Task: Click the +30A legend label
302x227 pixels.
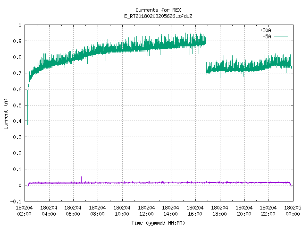Action: point(265,30)
